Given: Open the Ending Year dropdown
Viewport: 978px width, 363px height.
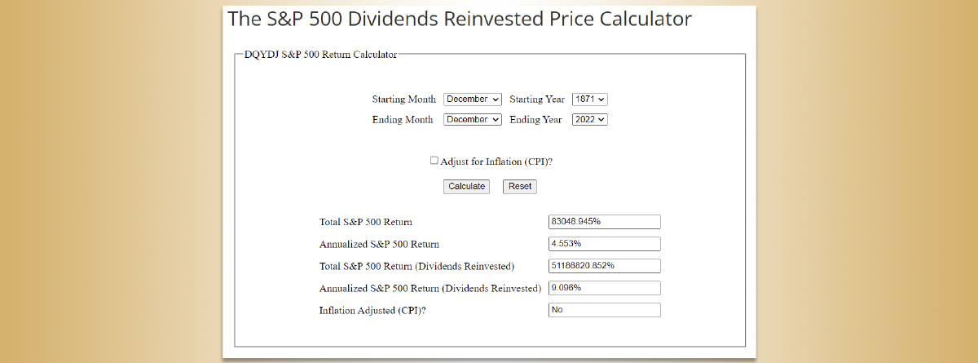Looking at the screenshot, I should pos(590,119).
